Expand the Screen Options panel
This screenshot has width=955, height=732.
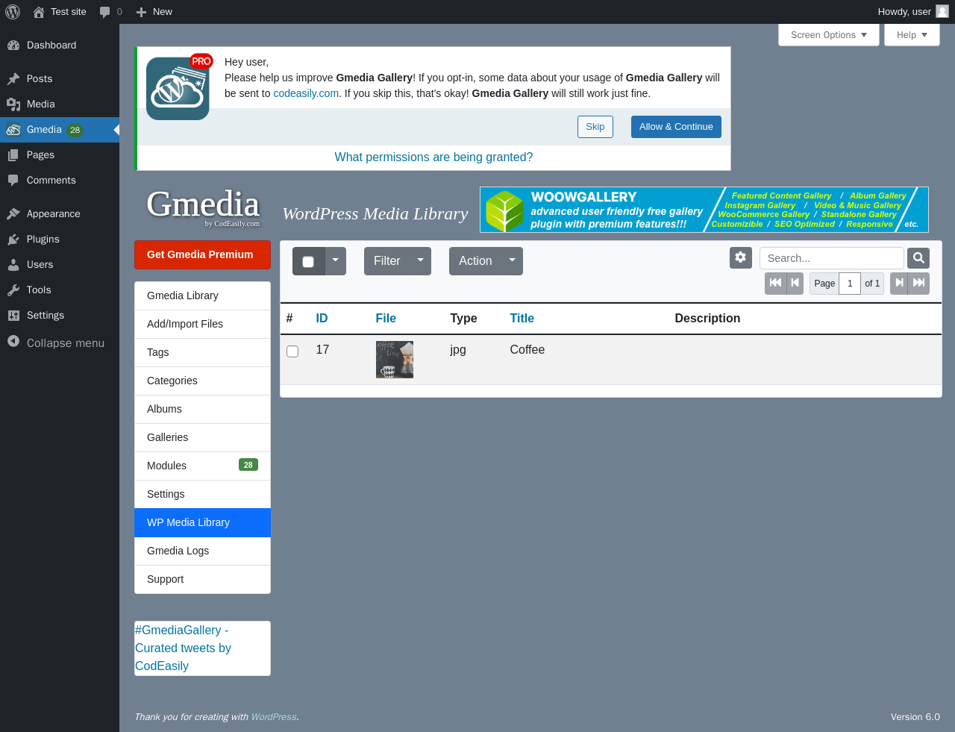(829, 35)
